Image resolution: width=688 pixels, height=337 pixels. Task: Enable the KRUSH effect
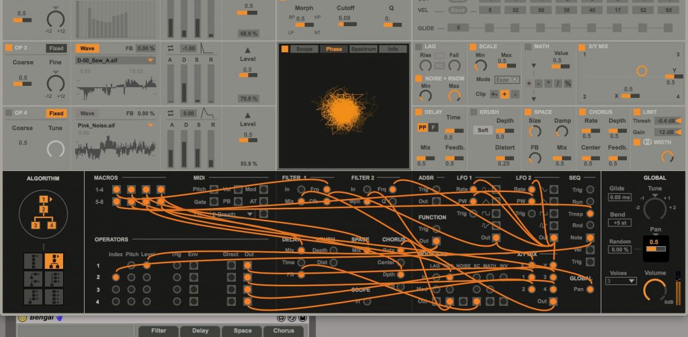point(473,112)
